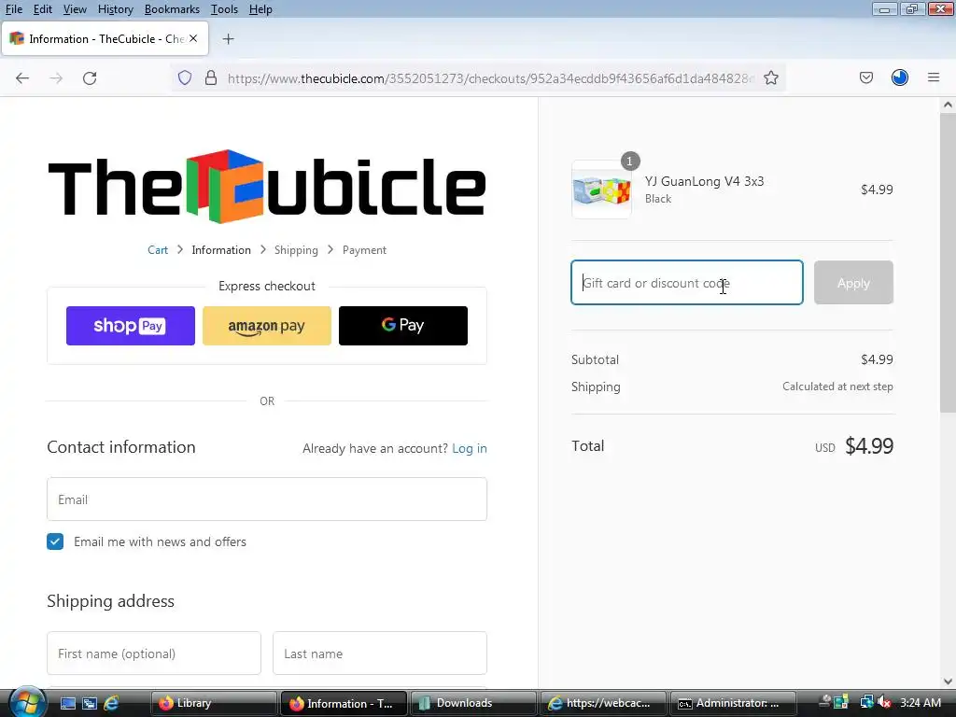Focus the Gift card or discount code field
Viewport: 956px width, 717px height.
tap(687, 283)
